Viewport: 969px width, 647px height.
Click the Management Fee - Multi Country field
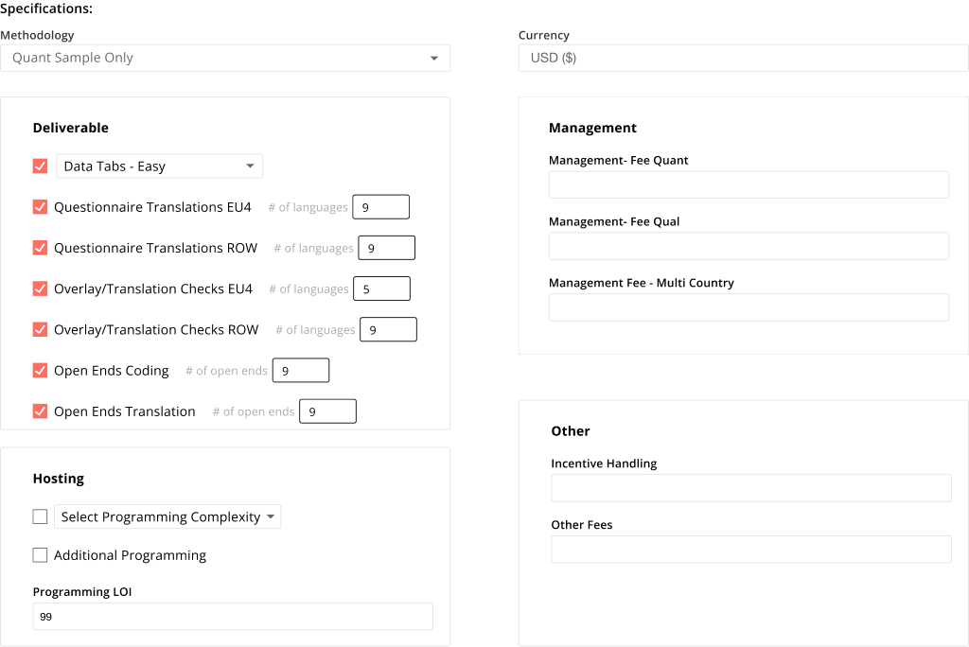click(x=749, y=307)
